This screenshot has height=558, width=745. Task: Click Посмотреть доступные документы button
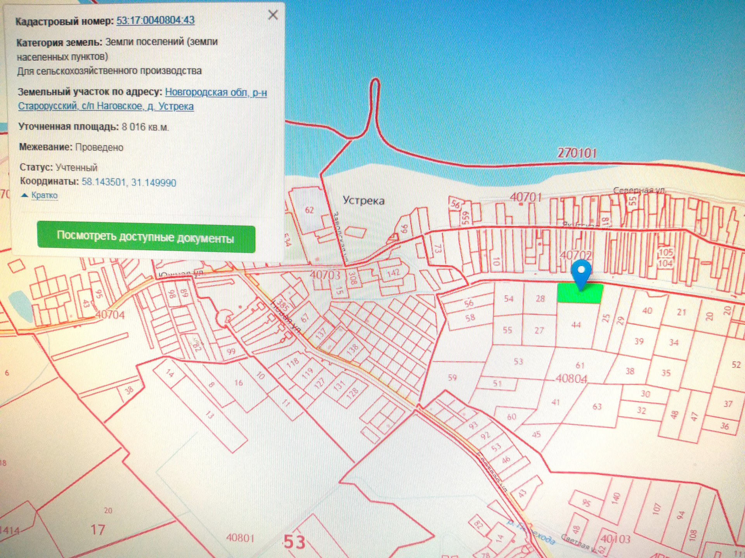tap(146, 237)
